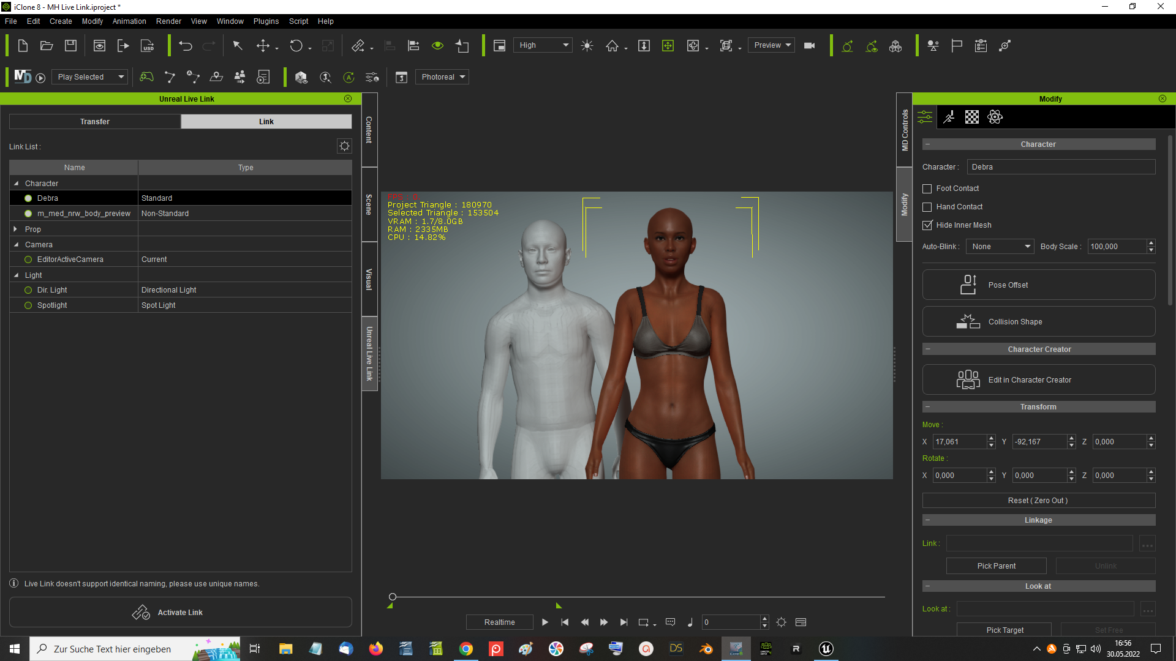The width and height of the screenshot is (1176, 661).
Task: Click the Export USD icon
Action: (148, 45)
